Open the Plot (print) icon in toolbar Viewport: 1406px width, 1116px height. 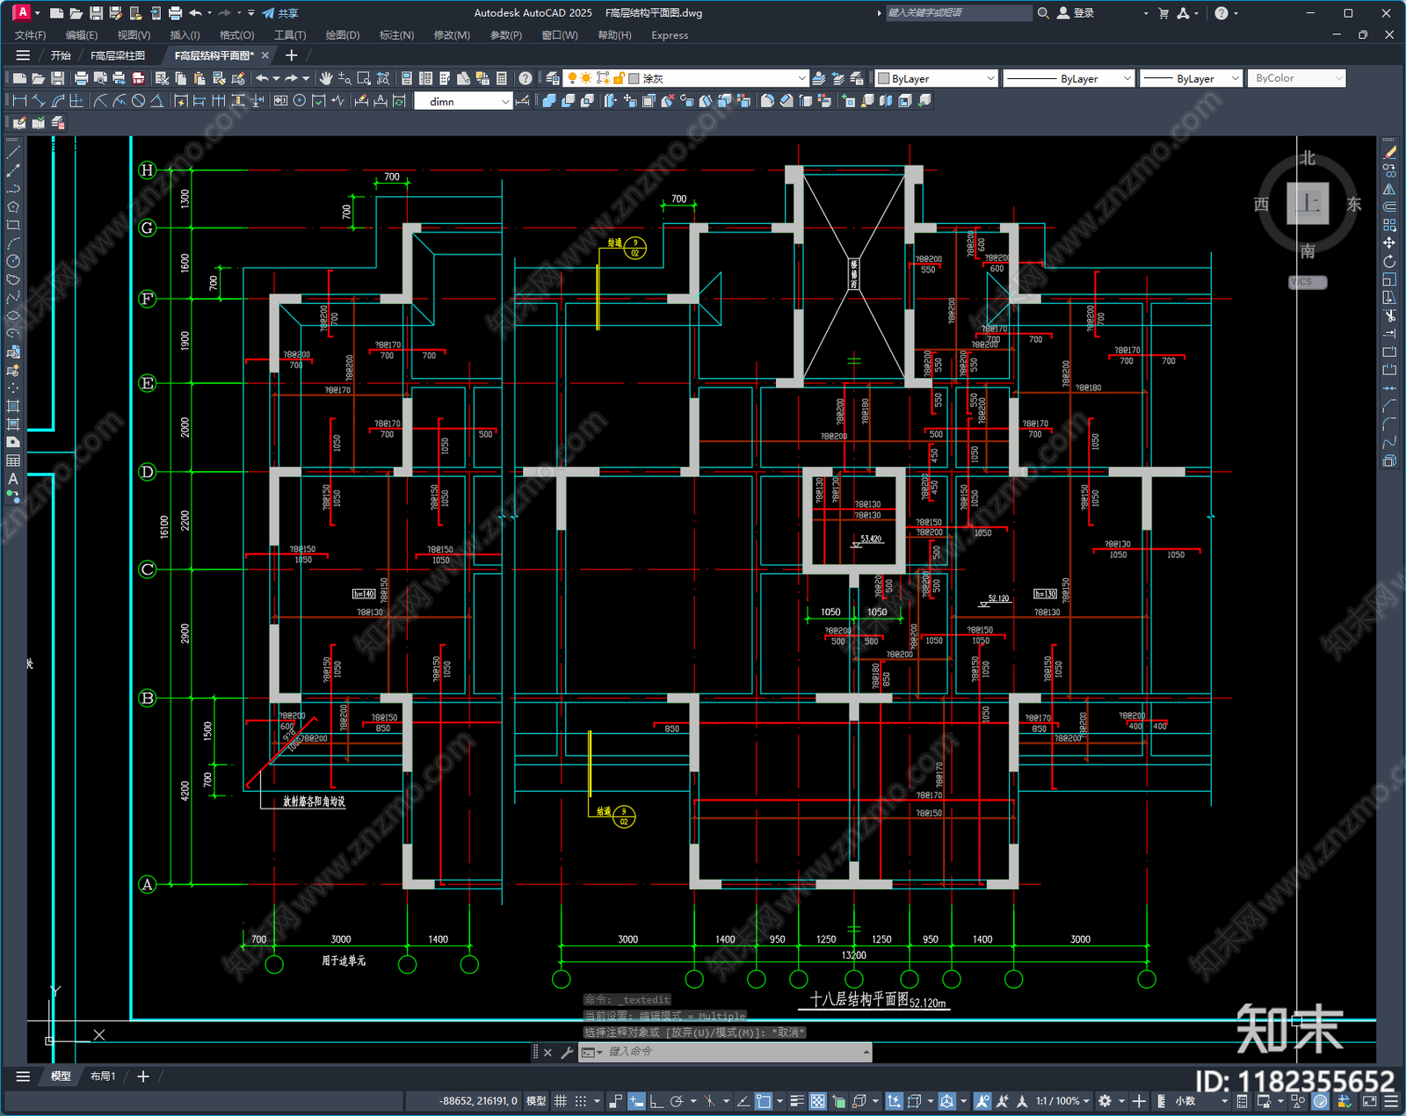click(81, 78)
